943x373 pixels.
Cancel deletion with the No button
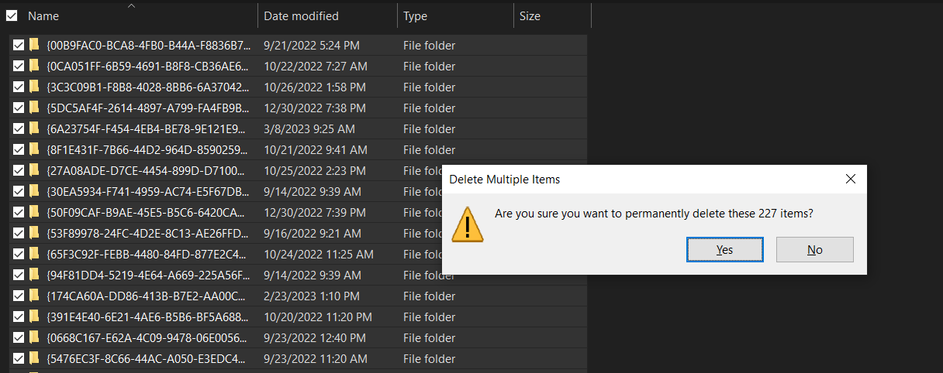tap(814, 249)
